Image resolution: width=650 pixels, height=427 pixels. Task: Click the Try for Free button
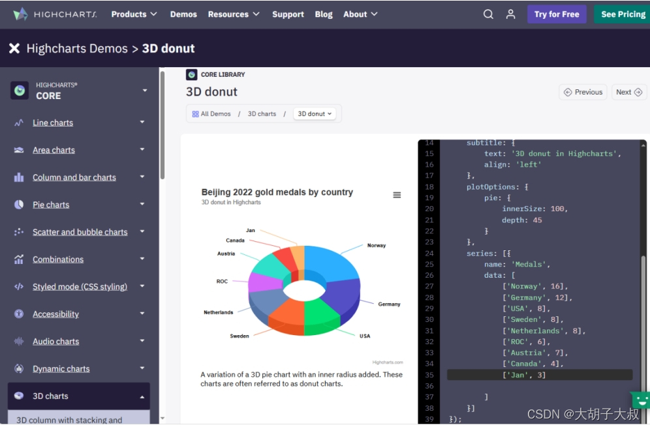[x=556, y=14]
